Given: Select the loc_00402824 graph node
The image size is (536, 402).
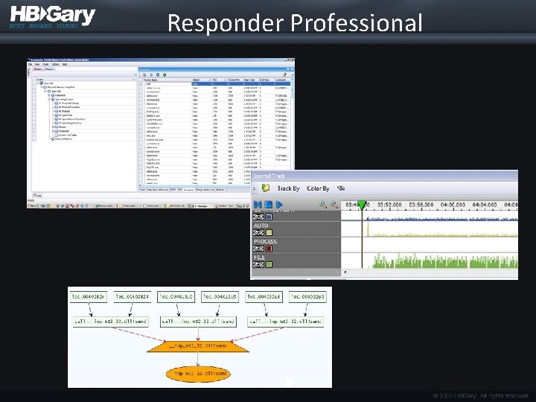Looking at the screenshot, I should [x=133, y=297].
